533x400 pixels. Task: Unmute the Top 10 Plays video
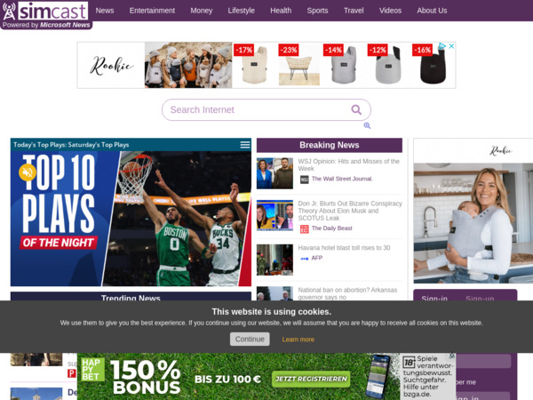(28, 172)
